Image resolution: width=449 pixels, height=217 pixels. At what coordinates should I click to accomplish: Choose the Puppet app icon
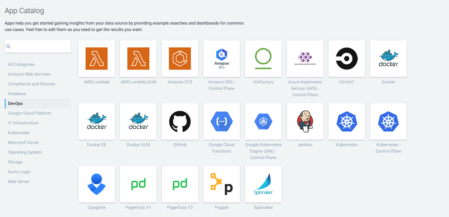click(x=222, y=184)
